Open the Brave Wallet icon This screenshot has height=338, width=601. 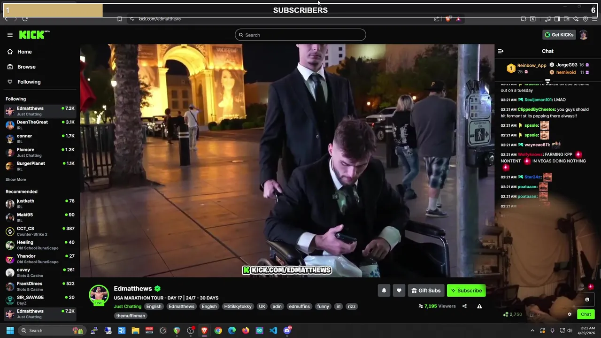click(566, 19)
